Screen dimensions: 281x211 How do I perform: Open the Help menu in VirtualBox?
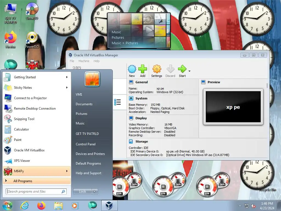click(96, 61)
